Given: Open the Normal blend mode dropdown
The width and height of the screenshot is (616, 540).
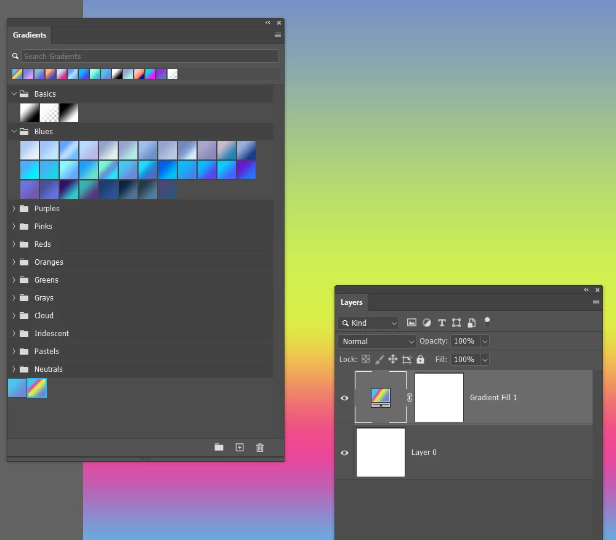Looking at the screenshot, I should (376, 341).
